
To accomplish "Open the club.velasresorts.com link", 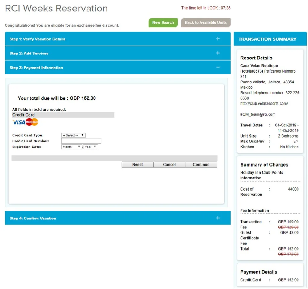I will 264,104.
